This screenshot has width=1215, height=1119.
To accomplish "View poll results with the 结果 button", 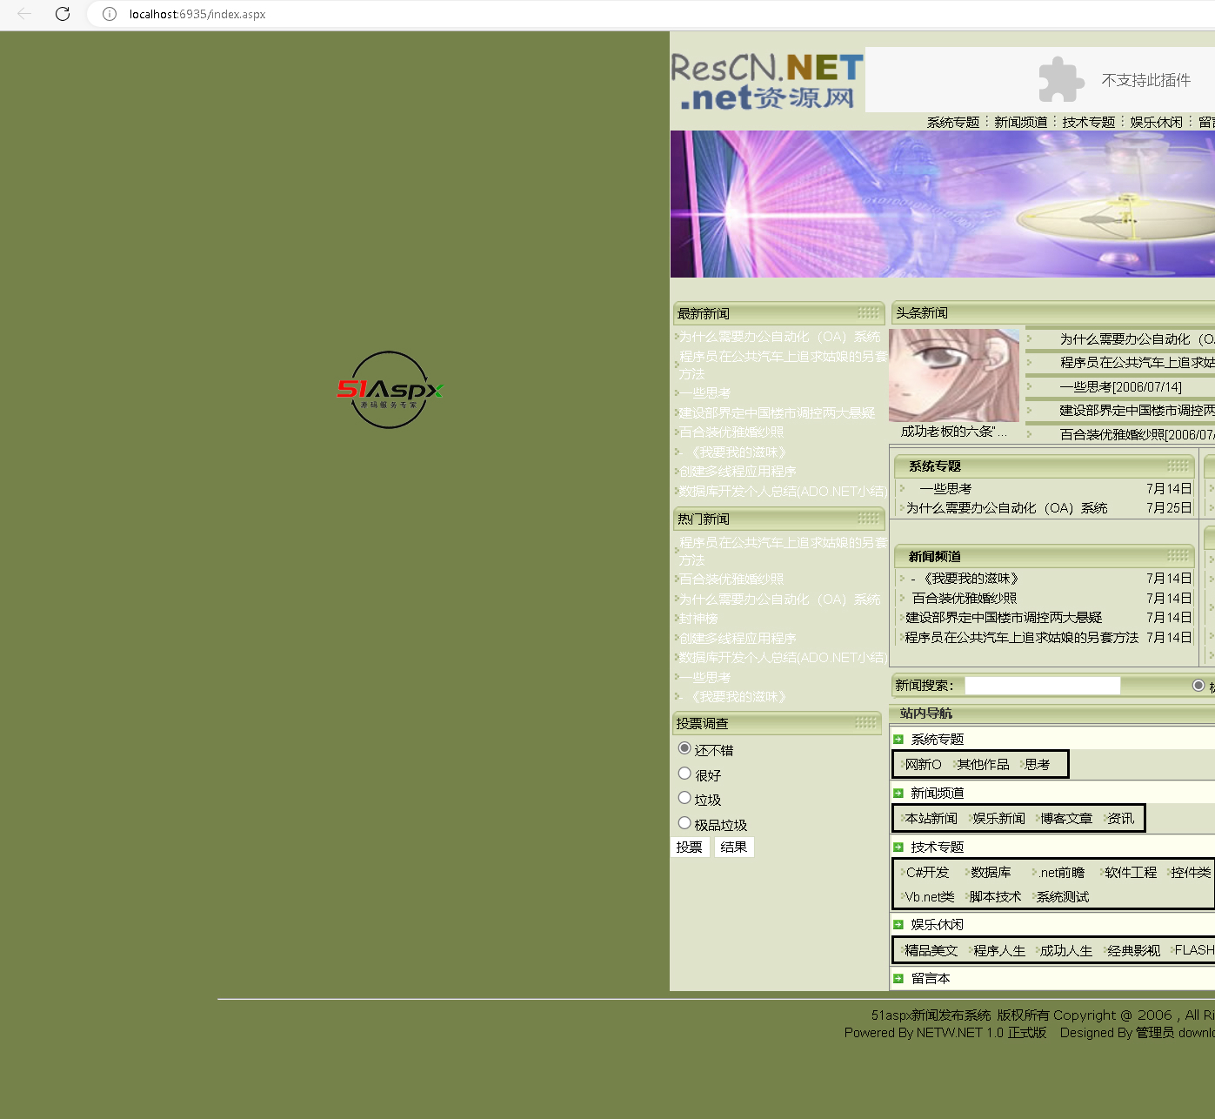I will [x=734, y=848].
